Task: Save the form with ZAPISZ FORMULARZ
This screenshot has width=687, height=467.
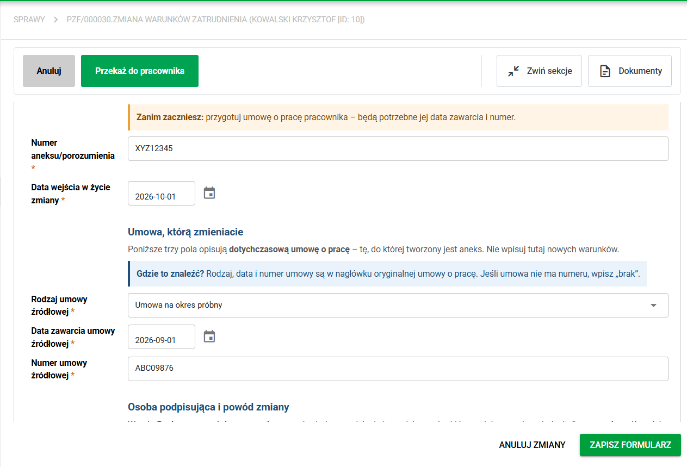Action: pyautogui.click(x=630, y=445)
